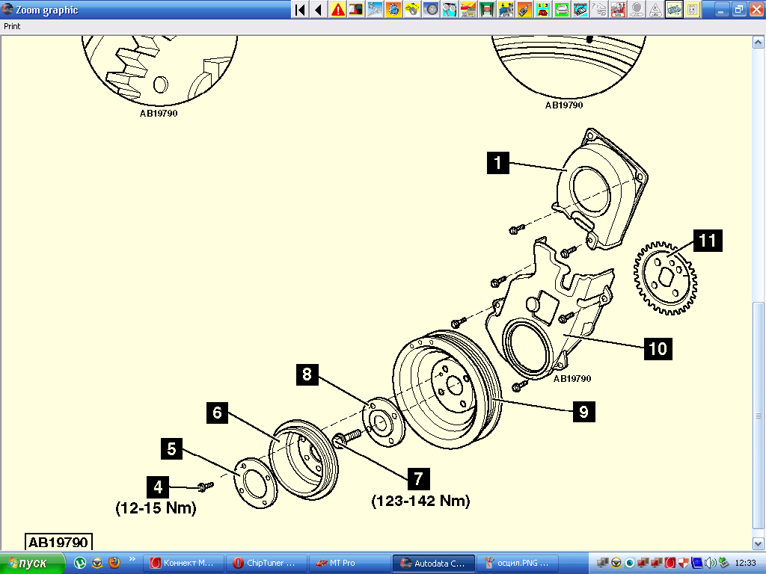Switch to Autodata taskbar button
The height and width of the screenshot is (574, 766).
pyautogui.click(x=433, y=564)
